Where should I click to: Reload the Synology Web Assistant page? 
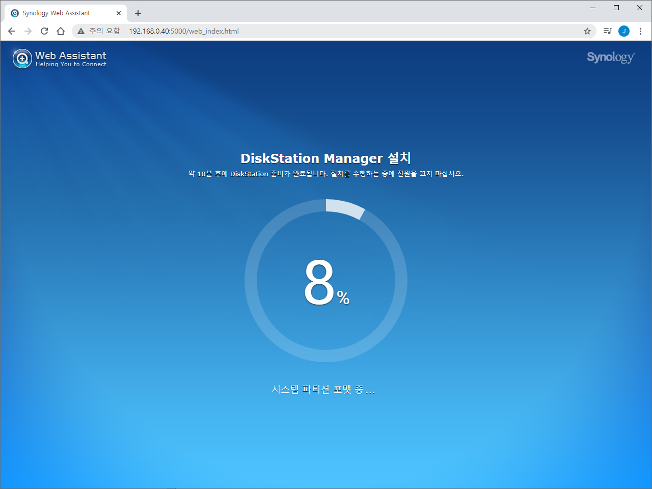44,31
